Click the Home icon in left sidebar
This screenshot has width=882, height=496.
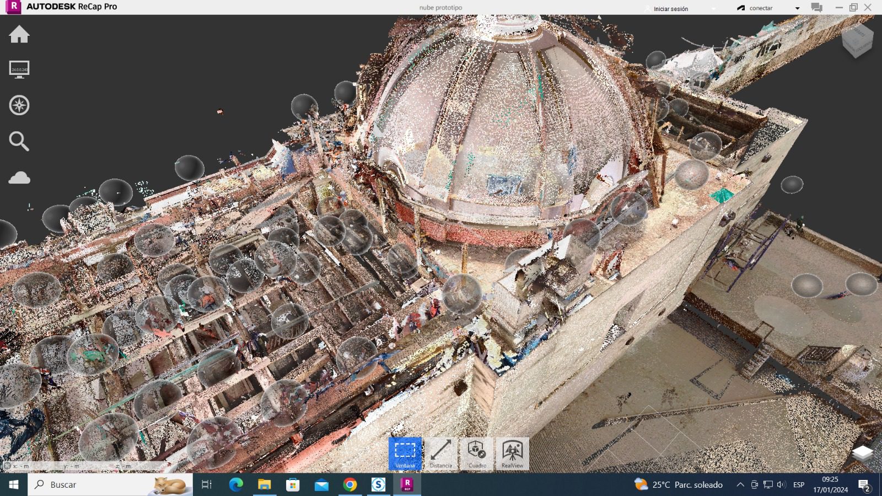(x=19, y=35)
